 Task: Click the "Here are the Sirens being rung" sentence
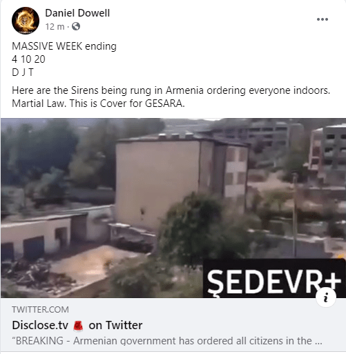click(x=171, y=90)
